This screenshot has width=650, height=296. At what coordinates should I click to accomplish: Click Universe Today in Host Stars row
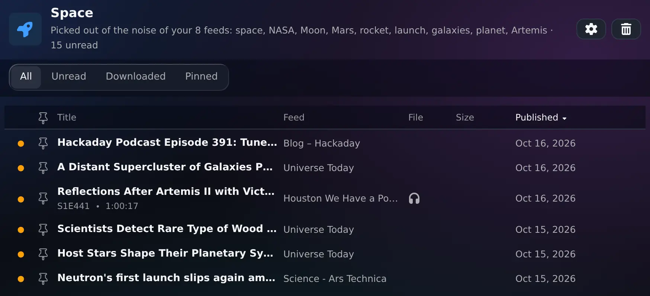(x=319, y=254)
